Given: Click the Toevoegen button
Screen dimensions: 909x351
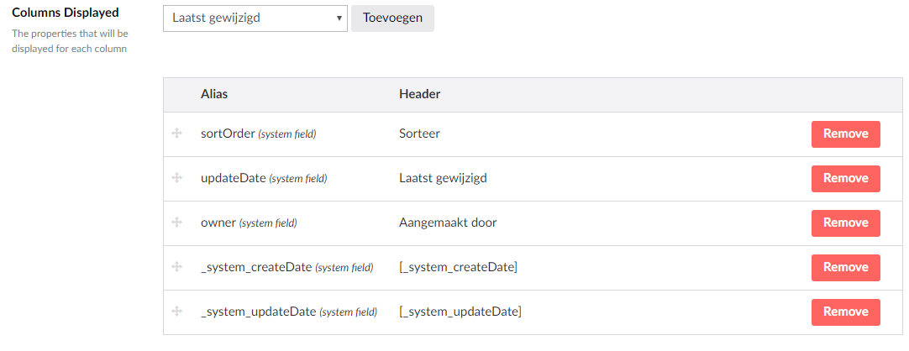Looking at the screenshot, I should (x=392, y=18).
